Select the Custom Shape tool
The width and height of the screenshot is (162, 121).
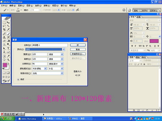[x=8, y=52]
